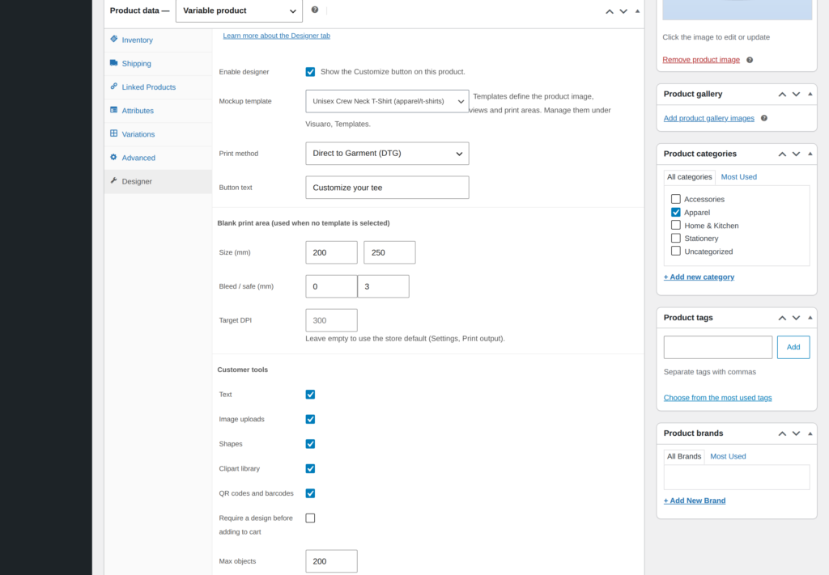
Task: Click the product tags input box
Action: 718,347
